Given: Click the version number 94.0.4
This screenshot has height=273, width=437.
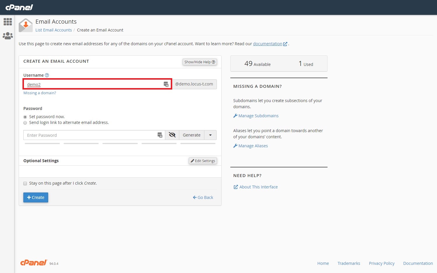Looking at the screenshot, I should (54, 264).
